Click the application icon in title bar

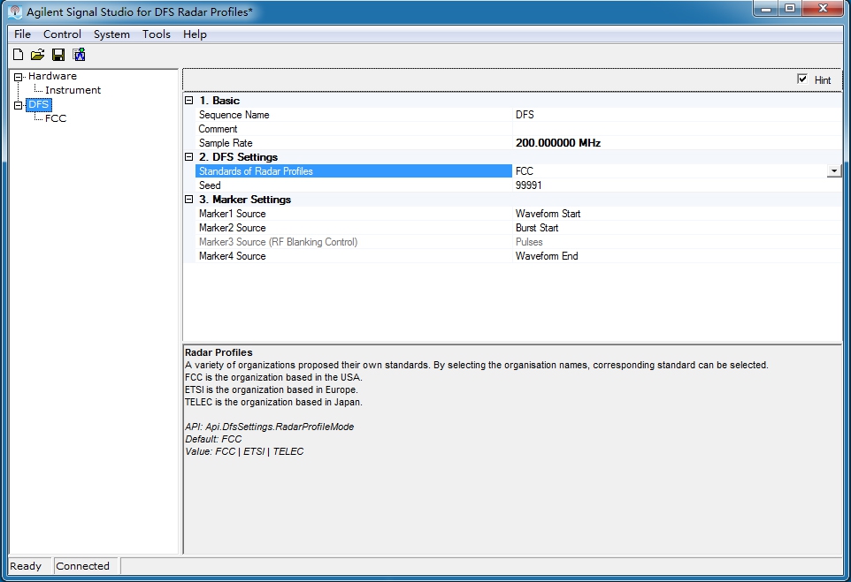tap(15, 11)
